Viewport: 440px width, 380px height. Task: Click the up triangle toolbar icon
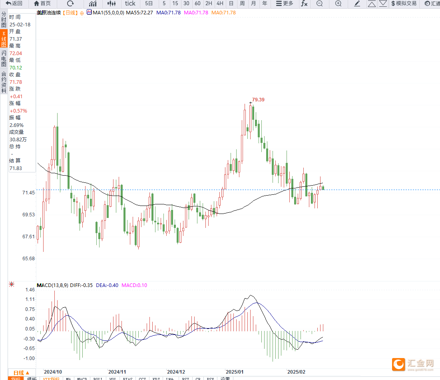point(372,4)
